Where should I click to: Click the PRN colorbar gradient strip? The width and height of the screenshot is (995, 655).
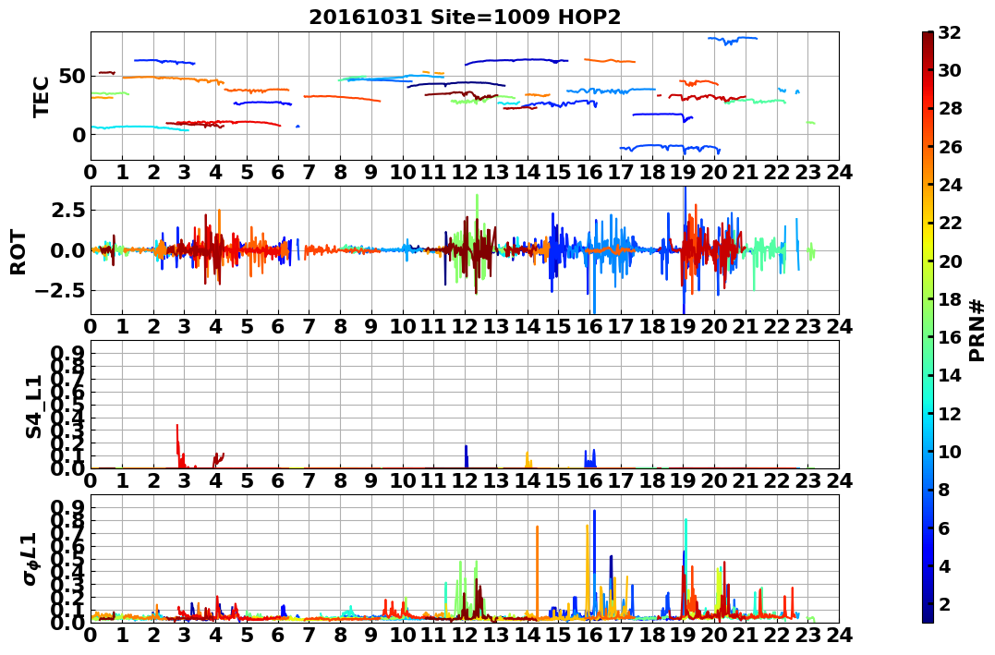coord(928,327)
